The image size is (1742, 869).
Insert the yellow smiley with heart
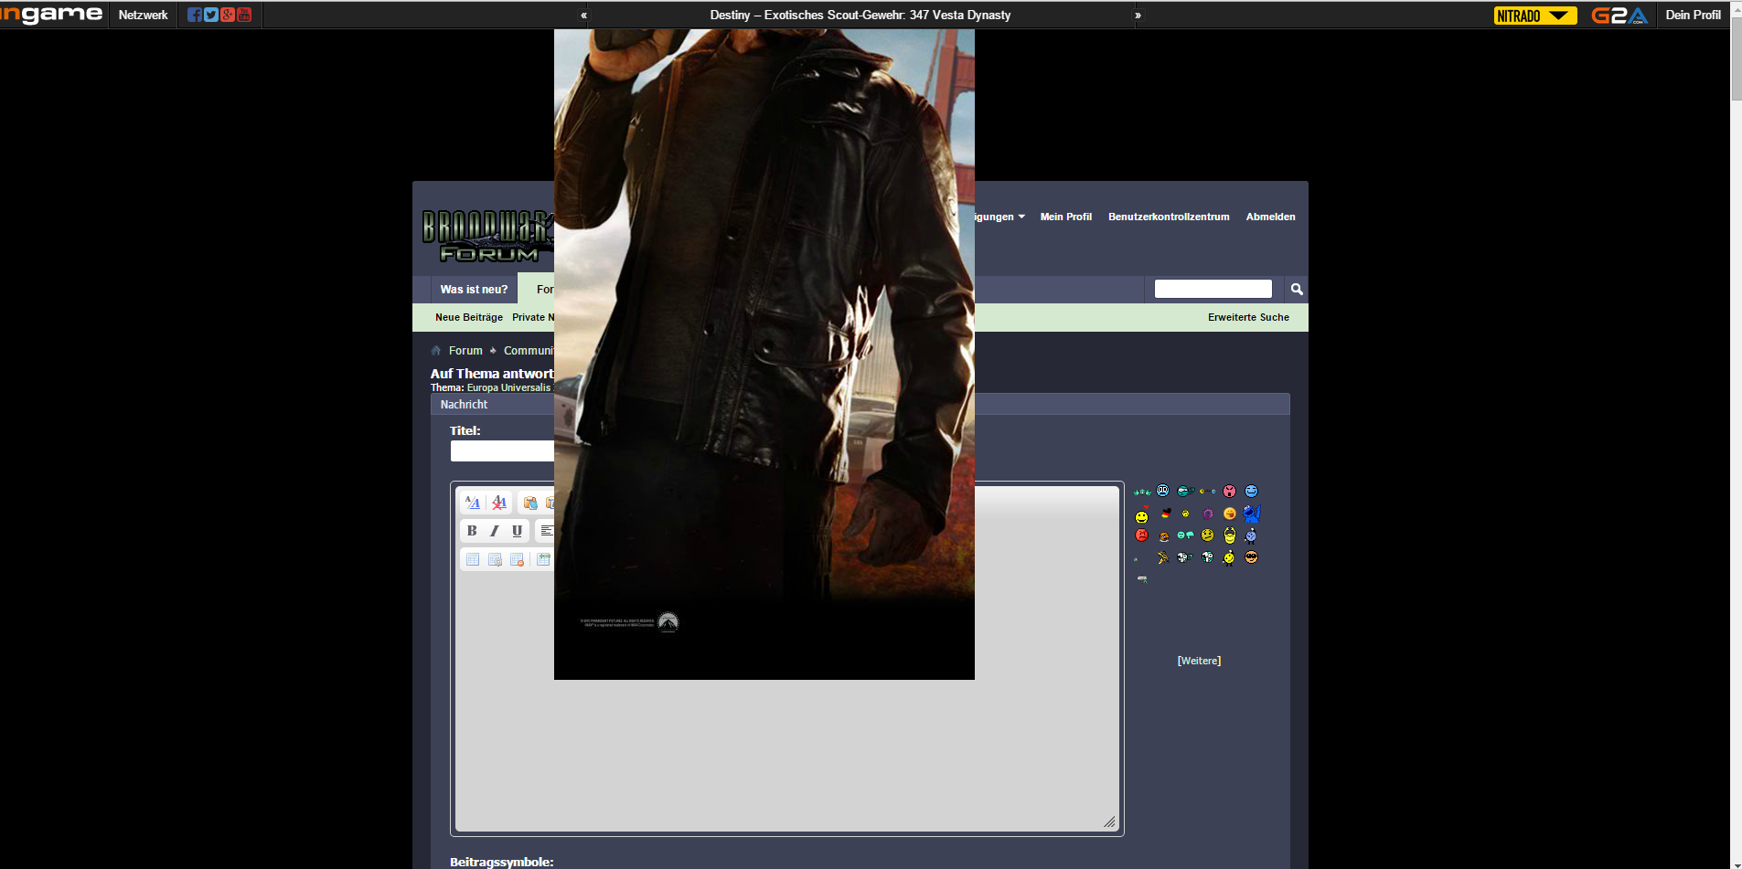pyautogui.click(x=1142, y=515)
